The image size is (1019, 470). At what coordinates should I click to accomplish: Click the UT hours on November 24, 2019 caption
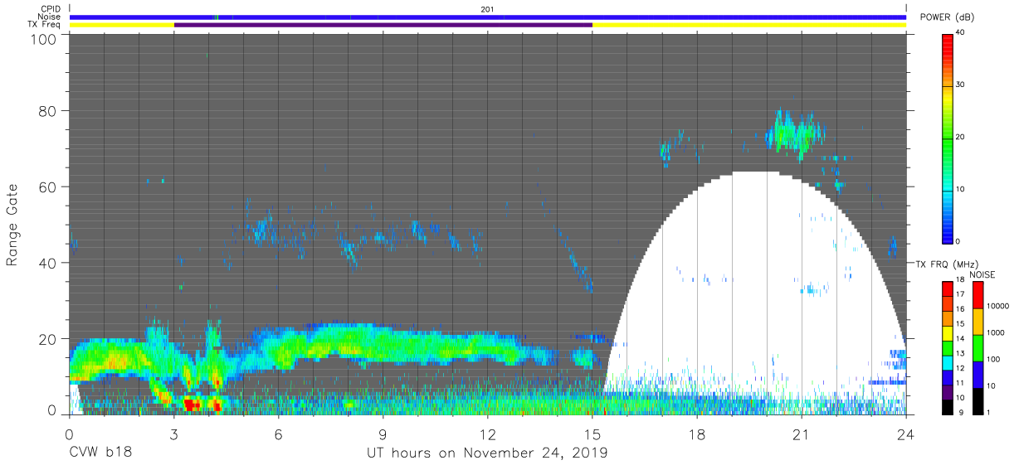pyautogui.click(x=487, y=453)
